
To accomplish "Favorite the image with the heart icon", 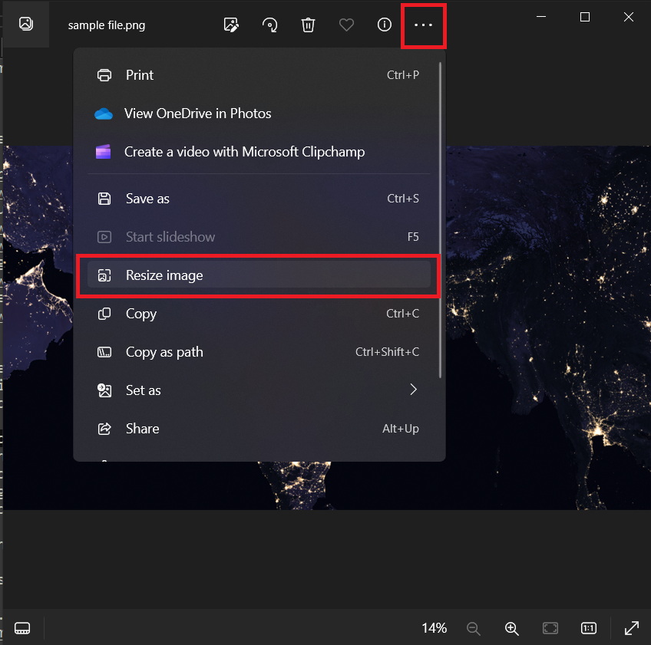I will click(346, 25).
